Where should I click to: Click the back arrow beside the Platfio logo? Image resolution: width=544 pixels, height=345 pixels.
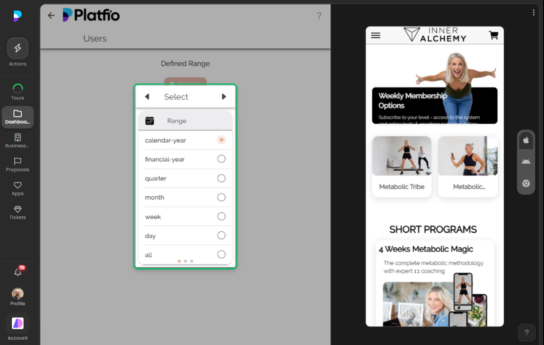[51, 15]
